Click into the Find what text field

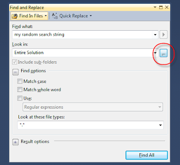pyautogui.click(x=82, y=35)
